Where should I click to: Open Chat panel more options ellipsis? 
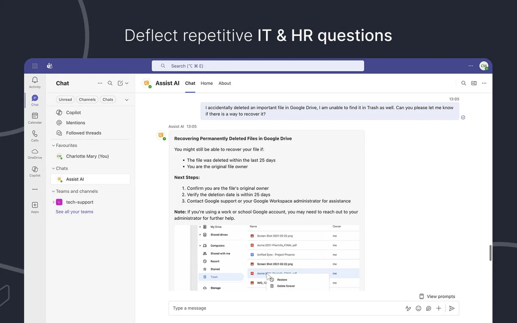click(x=100, y=83)
